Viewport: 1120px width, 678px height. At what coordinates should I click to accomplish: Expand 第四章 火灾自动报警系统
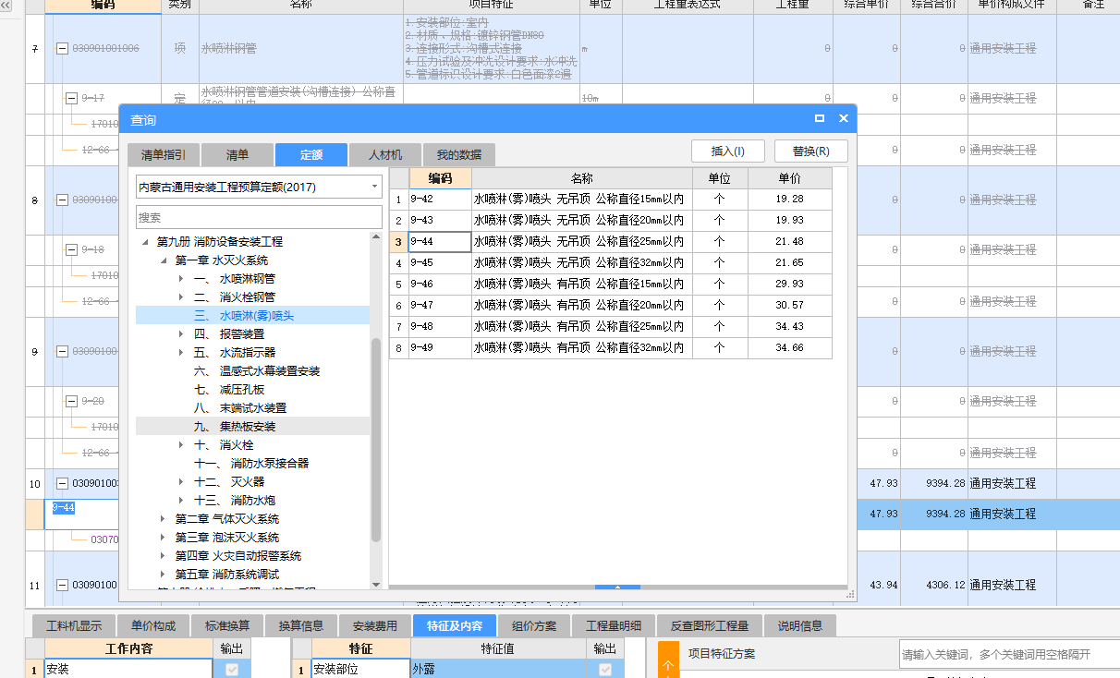pos(164,556)
